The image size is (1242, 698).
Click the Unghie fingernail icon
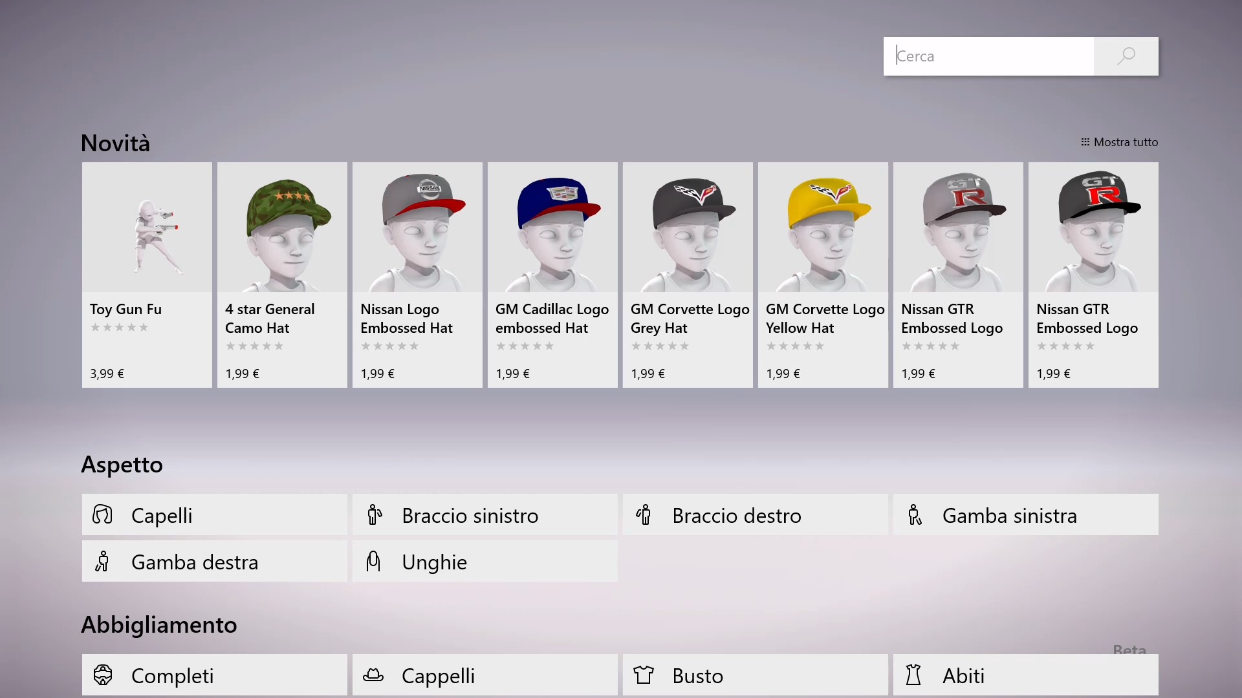pos(373,561)
